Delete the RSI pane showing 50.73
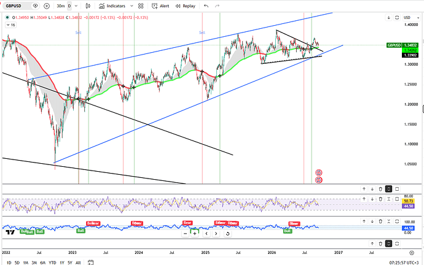The image size is (424, 265). coord(380,199)
